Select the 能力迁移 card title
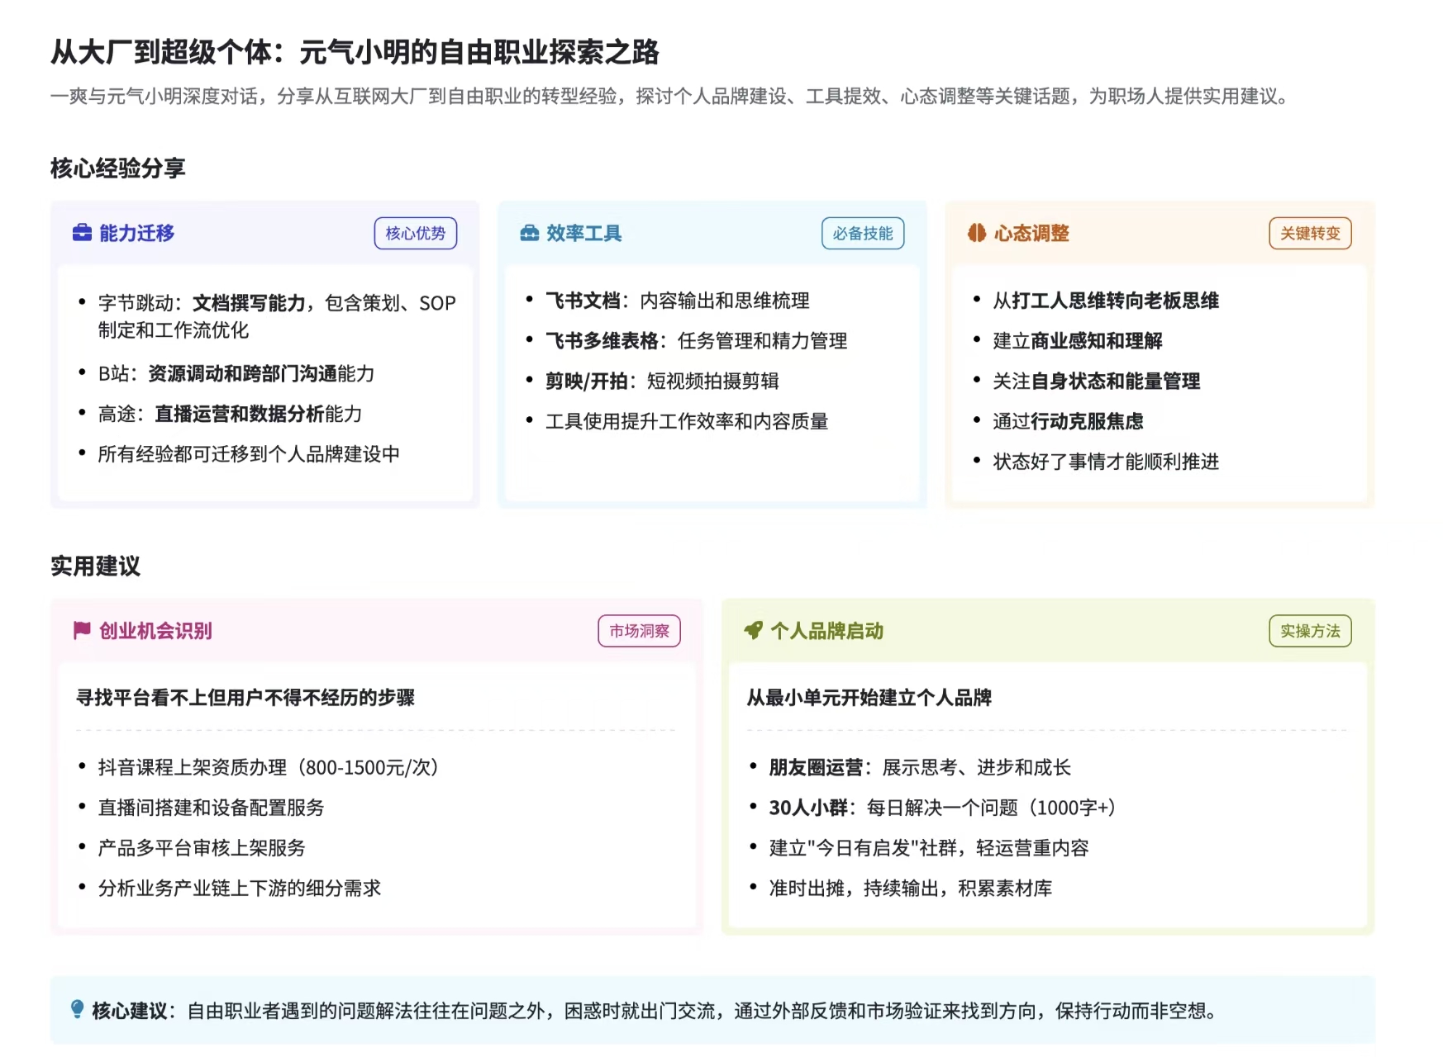 pyautogui.click(x=136, y=233)
